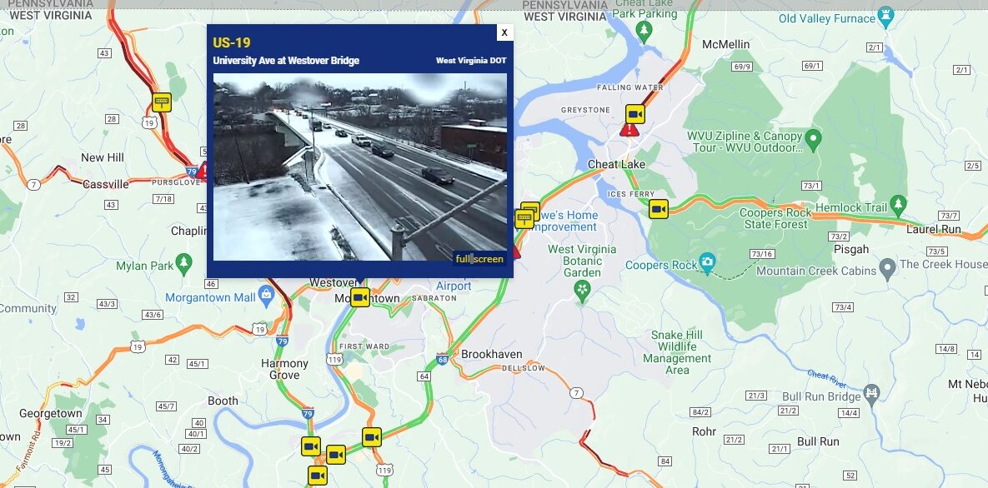Click the traffic camera icon at Morgantown
The width and height of the screenshot is (988, 488).
tap(360, 297)
